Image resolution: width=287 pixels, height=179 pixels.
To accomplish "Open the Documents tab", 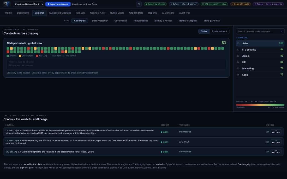I will (x=23, y=13).
